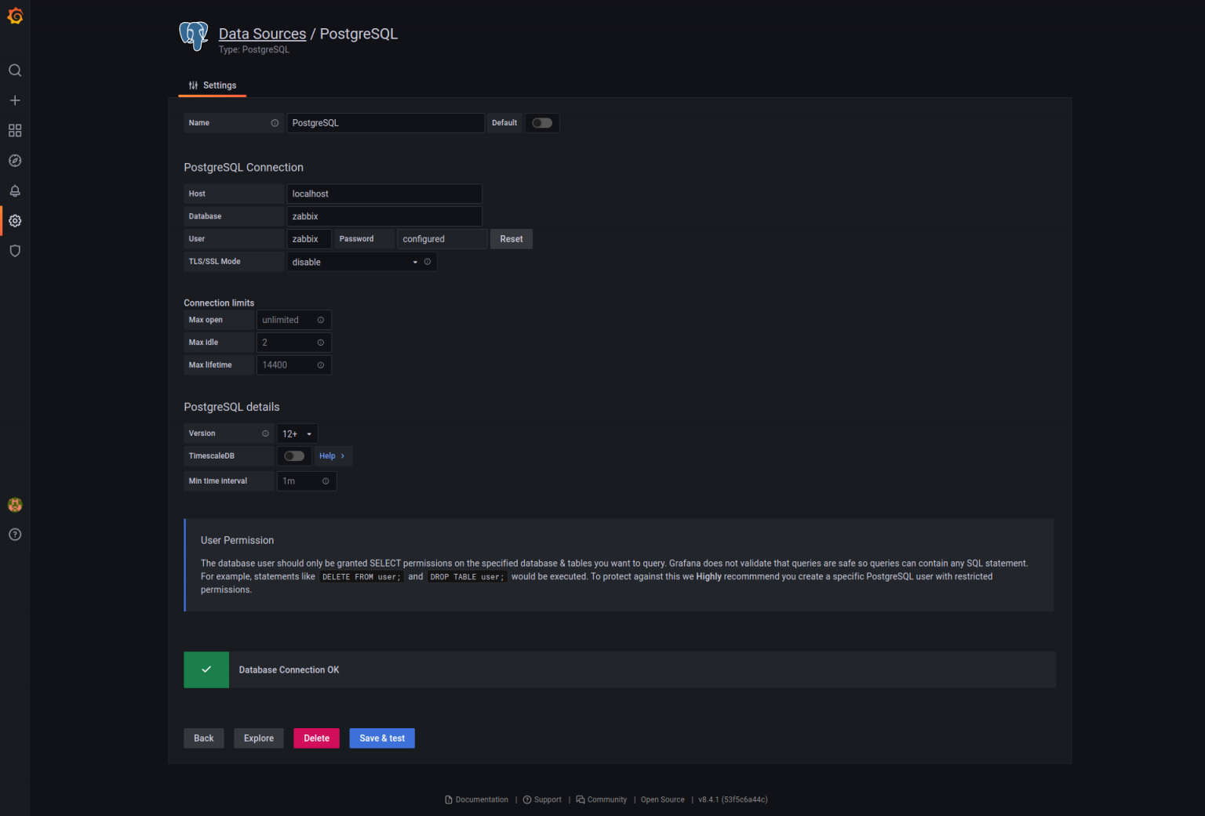Viewport: 1205px width, 816px height.
Task: Focus the Max idle input
Action: 294,343
